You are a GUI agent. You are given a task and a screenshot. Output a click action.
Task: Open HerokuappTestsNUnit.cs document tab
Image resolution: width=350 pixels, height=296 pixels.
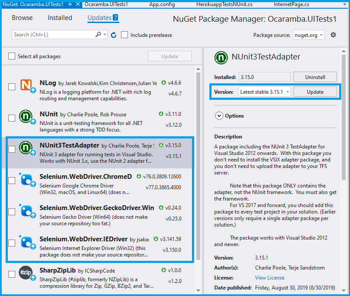pos(224,4)
